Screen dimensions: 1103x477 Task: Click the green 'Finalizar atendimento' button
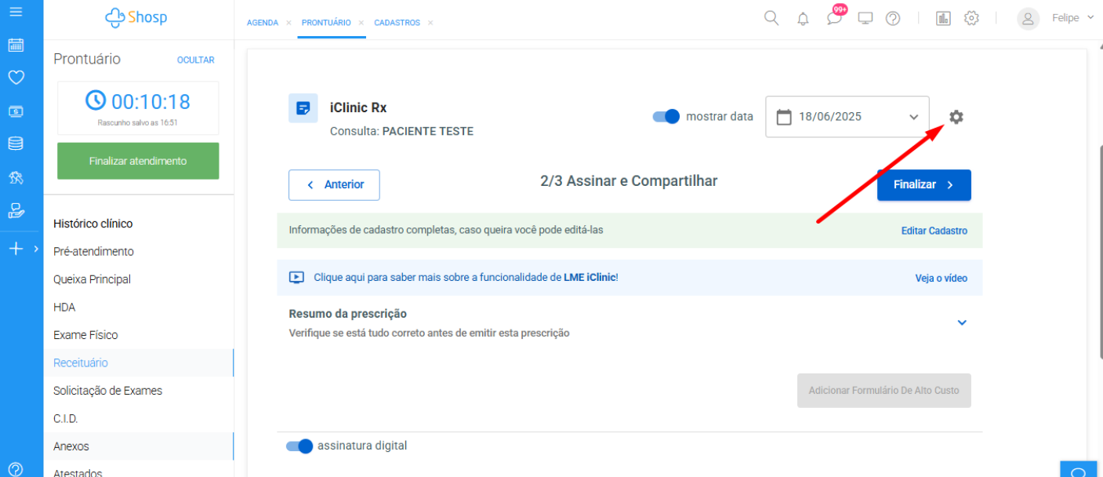tap(138, 161)
